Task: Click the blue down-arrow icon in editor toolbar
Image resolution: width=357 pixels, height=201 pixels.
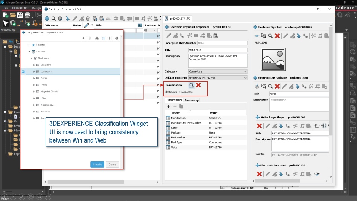Action: pyautogui.click(x=67, y=19)
